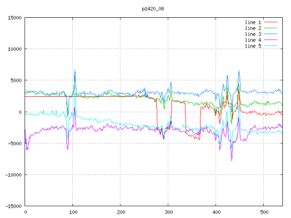
Task: Select the "line 5" legend label
Action: [253, 46]
